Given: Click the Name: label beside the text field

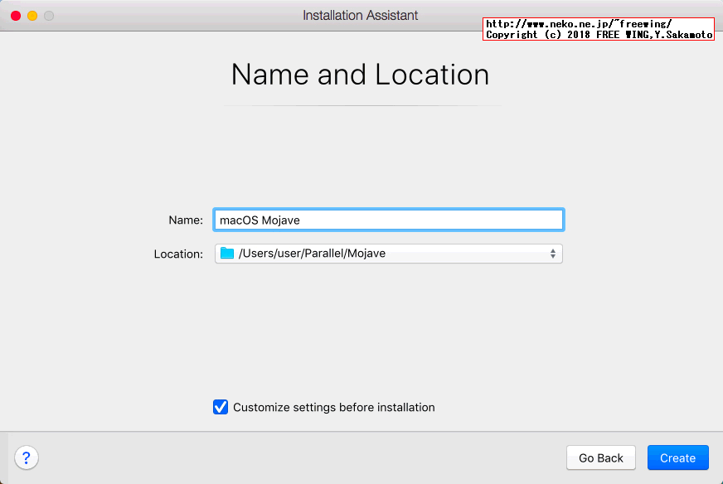Looking at the screenshot, I should point(184,220).
